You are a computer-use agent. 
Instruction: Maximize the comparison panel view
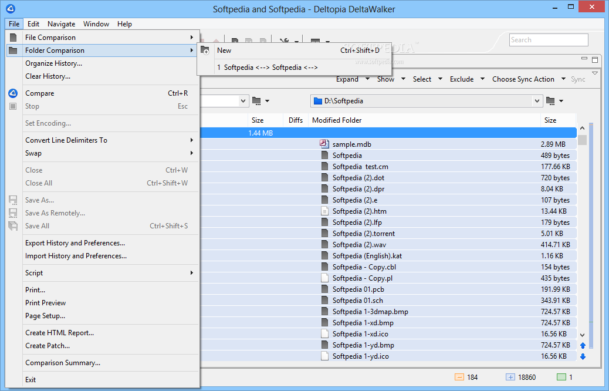click(x=595, y=59)
